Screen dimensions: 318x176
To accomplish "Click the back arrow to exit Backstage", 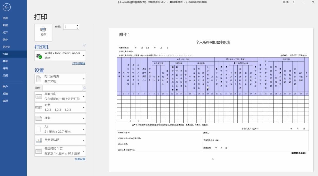I will 7,7.
